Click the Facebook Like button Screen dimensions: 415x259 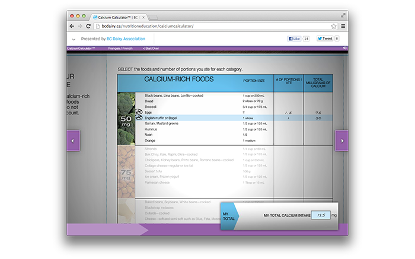tap(294, 39)
